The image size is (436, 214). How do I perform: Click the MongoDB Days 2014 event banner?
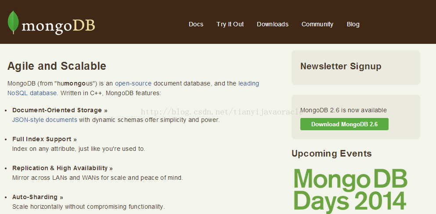[350, 191]
